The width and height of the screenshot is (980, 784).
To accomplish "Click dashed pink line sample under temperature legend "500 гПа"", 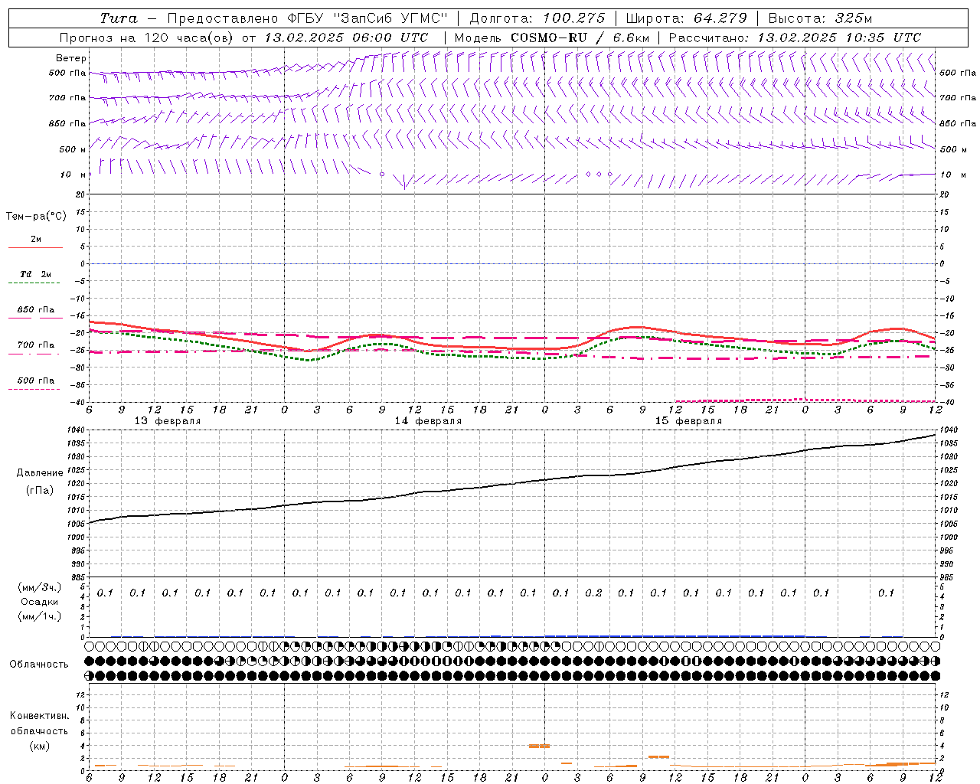I will (x=35, y=389).
